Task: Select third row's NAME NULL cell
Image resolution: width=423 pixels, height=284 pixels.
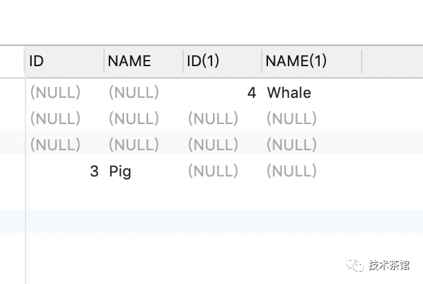Action: pos(134,145)
